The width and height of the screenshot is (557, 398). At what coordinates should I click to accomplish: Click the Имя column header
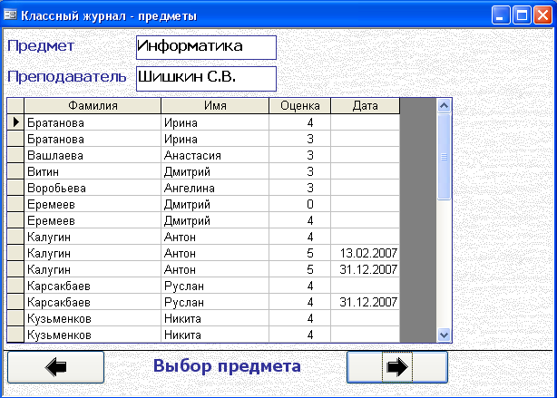pos(215,106)
